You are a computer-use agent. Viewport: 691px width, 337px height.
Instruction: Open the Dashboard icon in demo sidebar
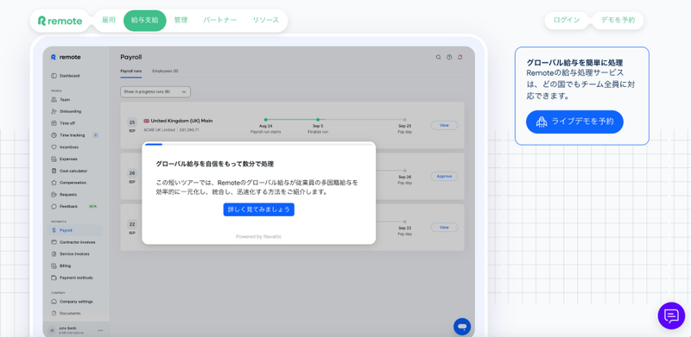[x=54, y=76]
